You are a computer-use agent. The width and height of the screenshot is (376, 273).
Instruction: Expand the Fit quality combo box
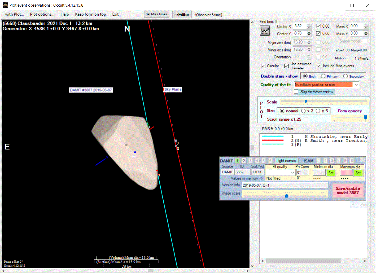(292, 173)
